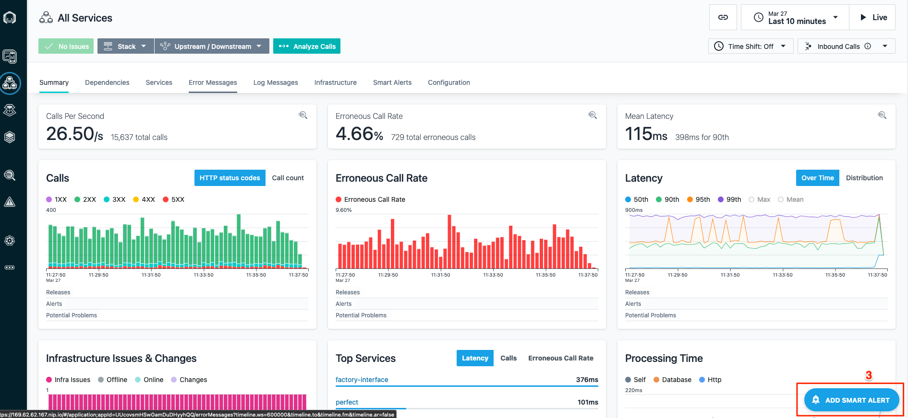Viewport: 908px width, 418px height.
Task: Switch to the Dependencies tab
Action: pos(107,82)
